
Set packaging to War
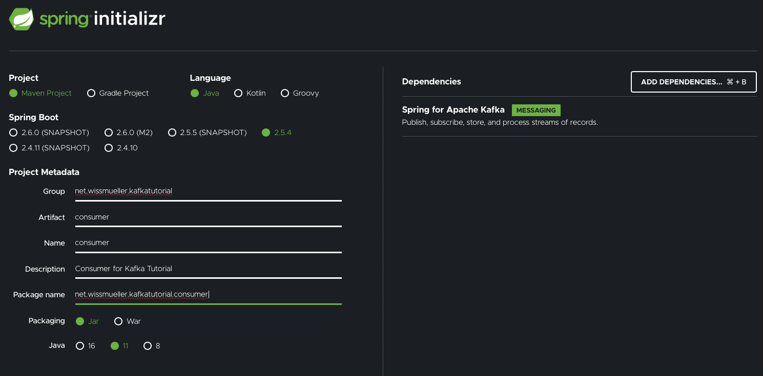tap(118, 321)
